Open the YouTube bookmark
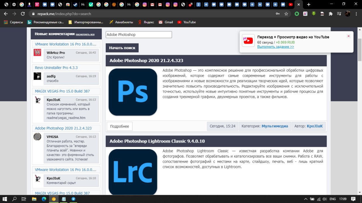 coord(187,22)
